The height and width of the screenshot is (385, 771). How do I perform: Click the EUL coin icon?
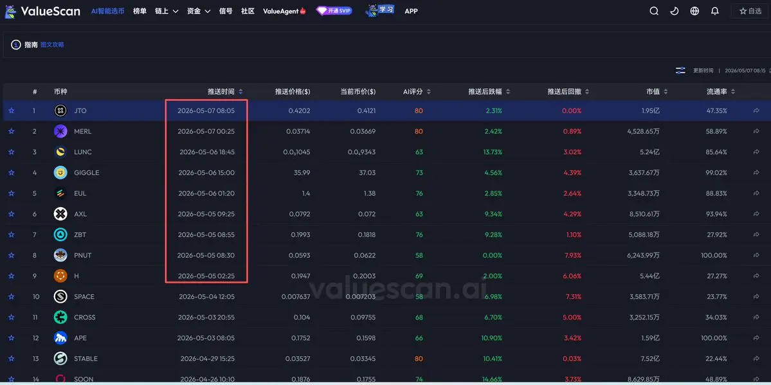(60, 193)
